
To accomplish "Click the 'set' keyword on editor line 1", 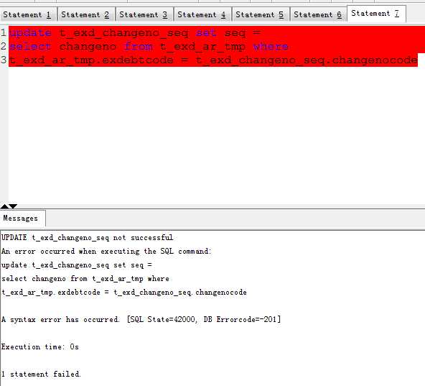I will 206,33.
